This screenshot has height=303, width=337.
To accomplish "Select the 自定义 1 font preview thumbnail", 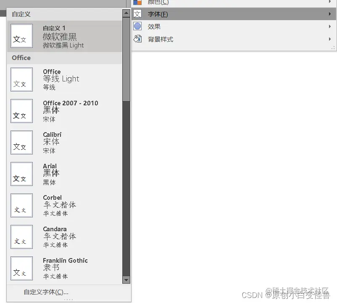I will tap(22, 36).
